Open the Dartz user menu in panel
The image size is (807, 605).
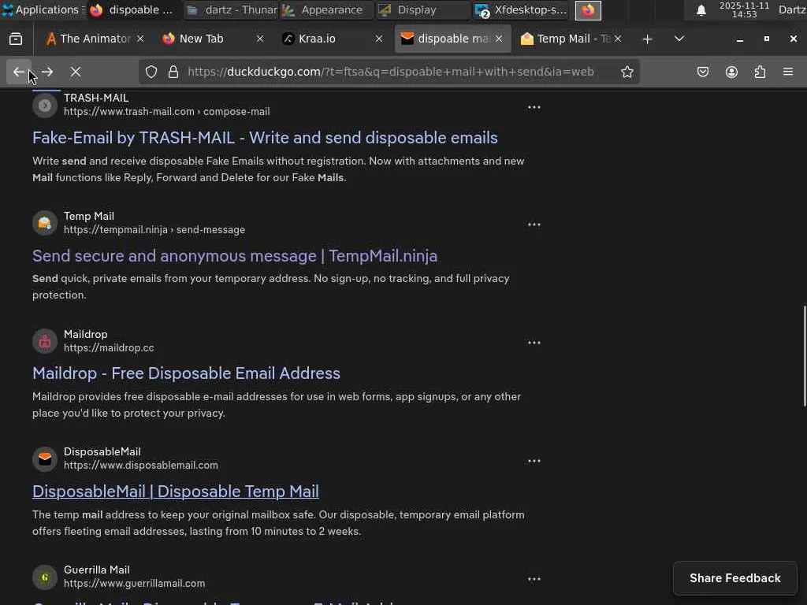point(792,9)
